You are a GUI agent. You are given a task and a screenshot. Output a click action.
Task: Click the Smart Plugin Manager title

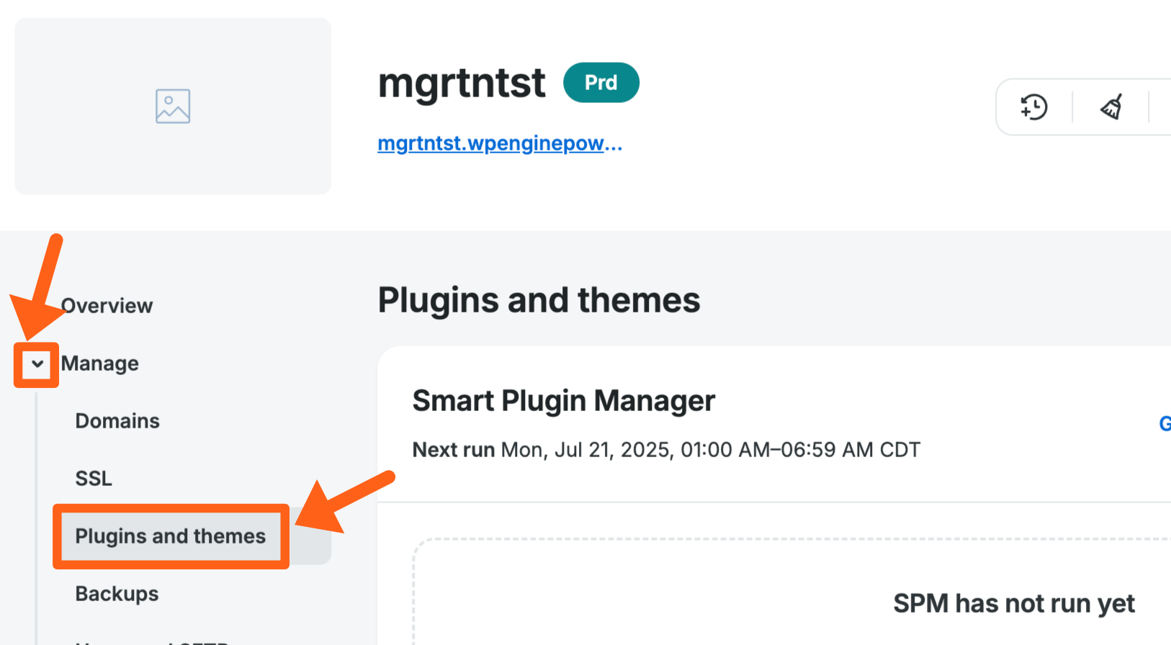[563, 401]
